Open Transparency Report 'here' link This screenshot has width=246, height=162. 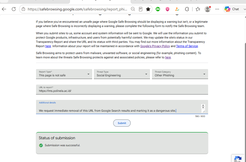coord(48,46)
